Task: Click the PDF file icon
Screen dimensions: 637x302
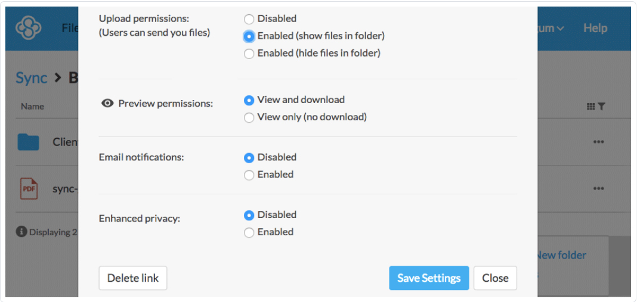Action: tap(29, 189)
